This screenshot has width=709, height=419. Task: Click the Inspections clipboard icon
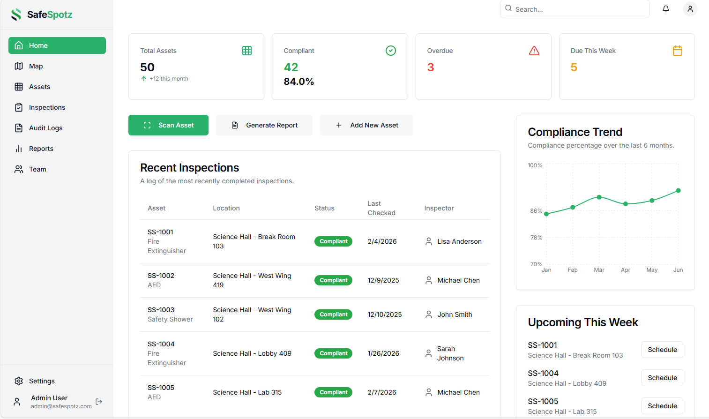[x=18, y=107]
